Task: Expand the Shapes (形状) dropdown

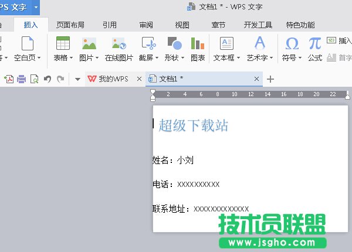Action: (174, 58)
